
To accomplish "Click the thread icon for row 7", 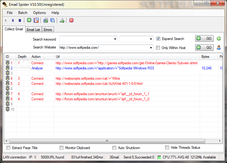I will coord(8,94).
